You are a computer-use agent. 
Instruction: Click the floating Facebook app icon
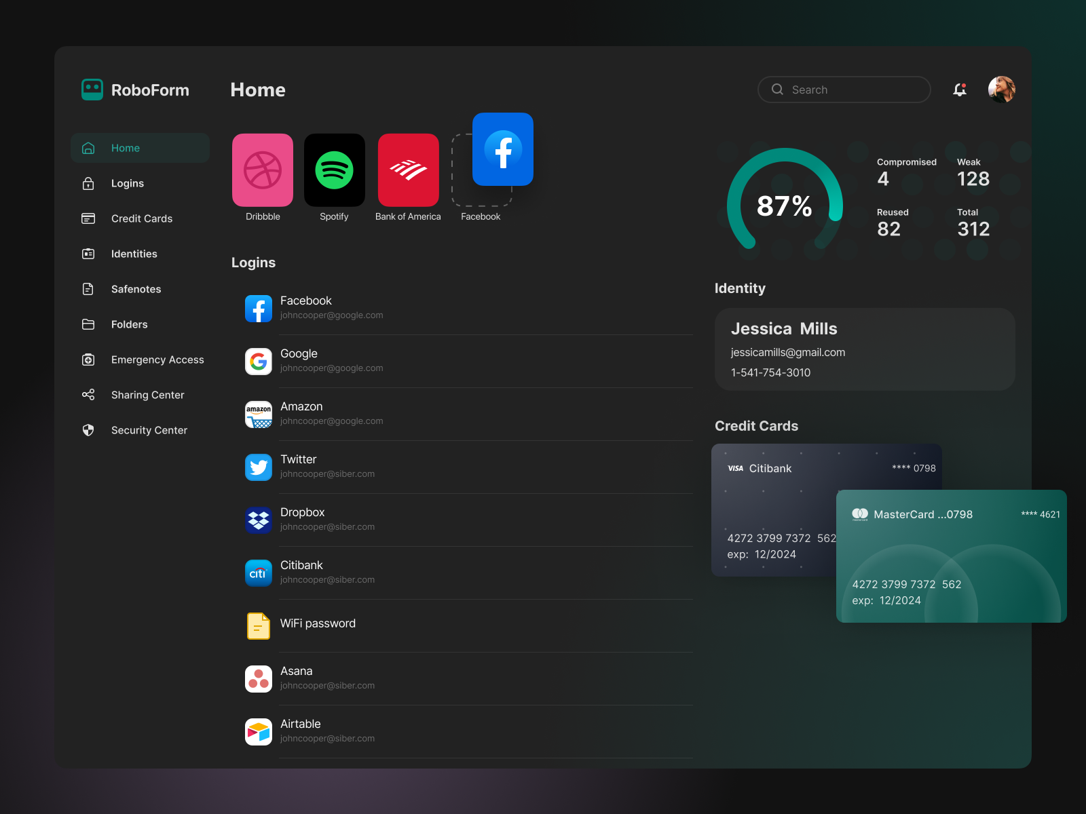(502, 149)
